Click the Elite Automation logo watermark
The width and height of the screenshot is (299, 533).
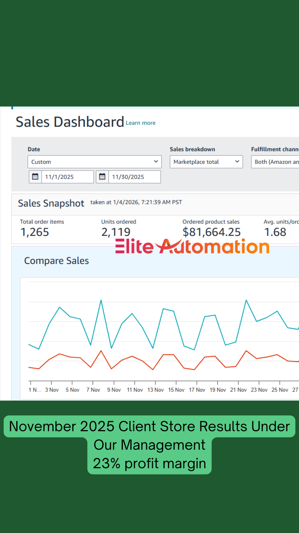pyautogui.click(x=192, y=247)
